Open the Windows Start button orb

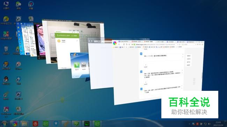(x=4, y=124)
